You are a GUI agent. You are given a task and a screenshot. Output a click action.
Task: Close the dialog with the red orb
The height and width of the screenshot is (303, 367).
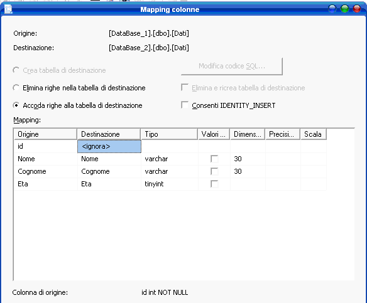pyautogui.click(x=357, y=9)
